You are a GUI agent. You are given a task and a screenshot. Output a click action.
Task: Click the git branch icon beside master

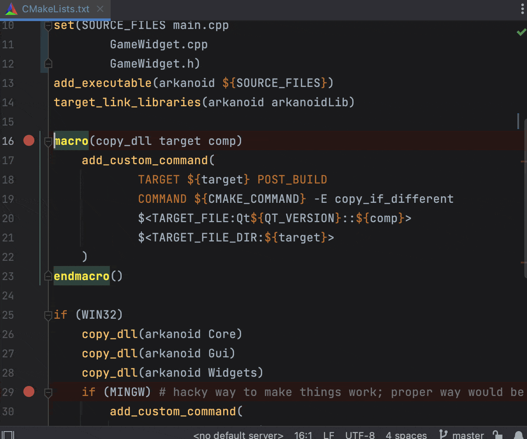coord(444,434)
